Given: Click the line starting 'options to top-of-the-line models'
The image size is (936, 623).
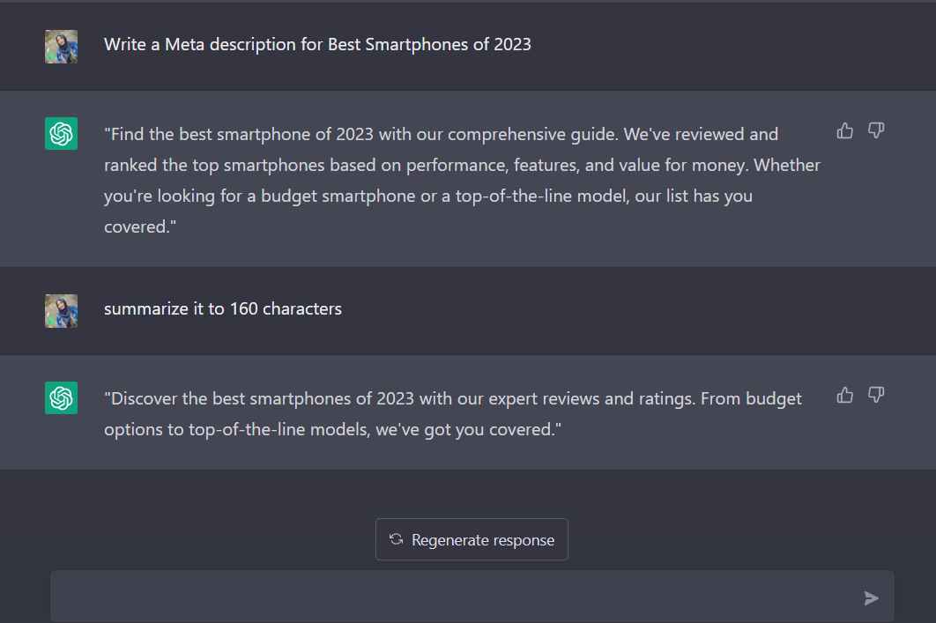Looking at the screenshot, I should click(x=333, y=430).
